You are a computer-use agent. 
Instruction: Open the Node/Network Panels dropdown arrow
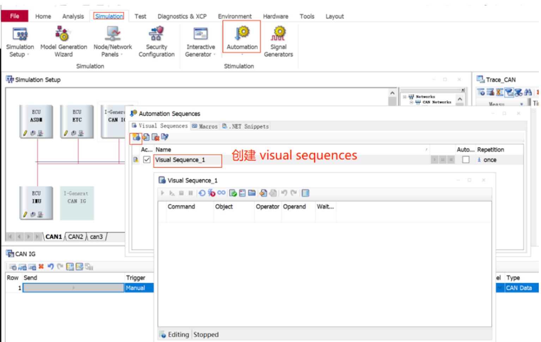[122, 54]
